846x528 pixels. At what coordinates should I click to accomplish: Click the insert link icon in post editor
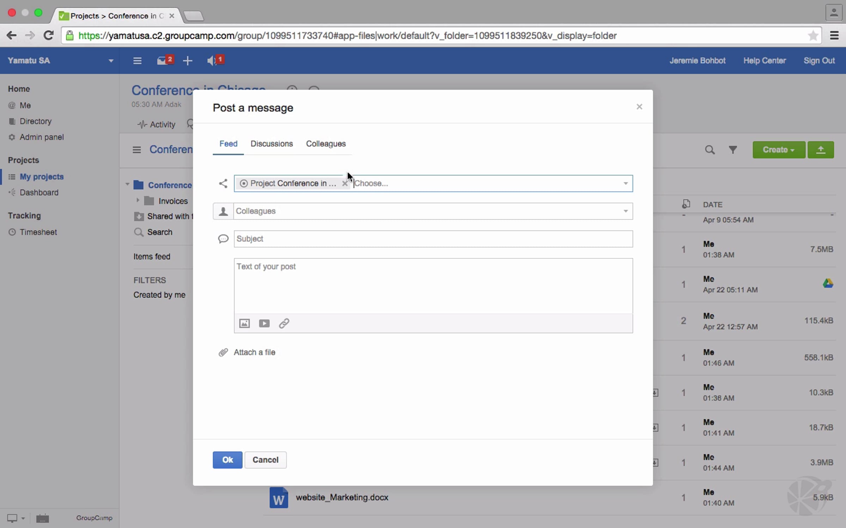pyautogui.click(x=284, y=323)
